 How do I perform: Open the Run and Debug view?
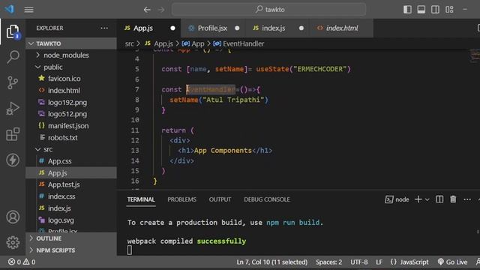[13, 108]
